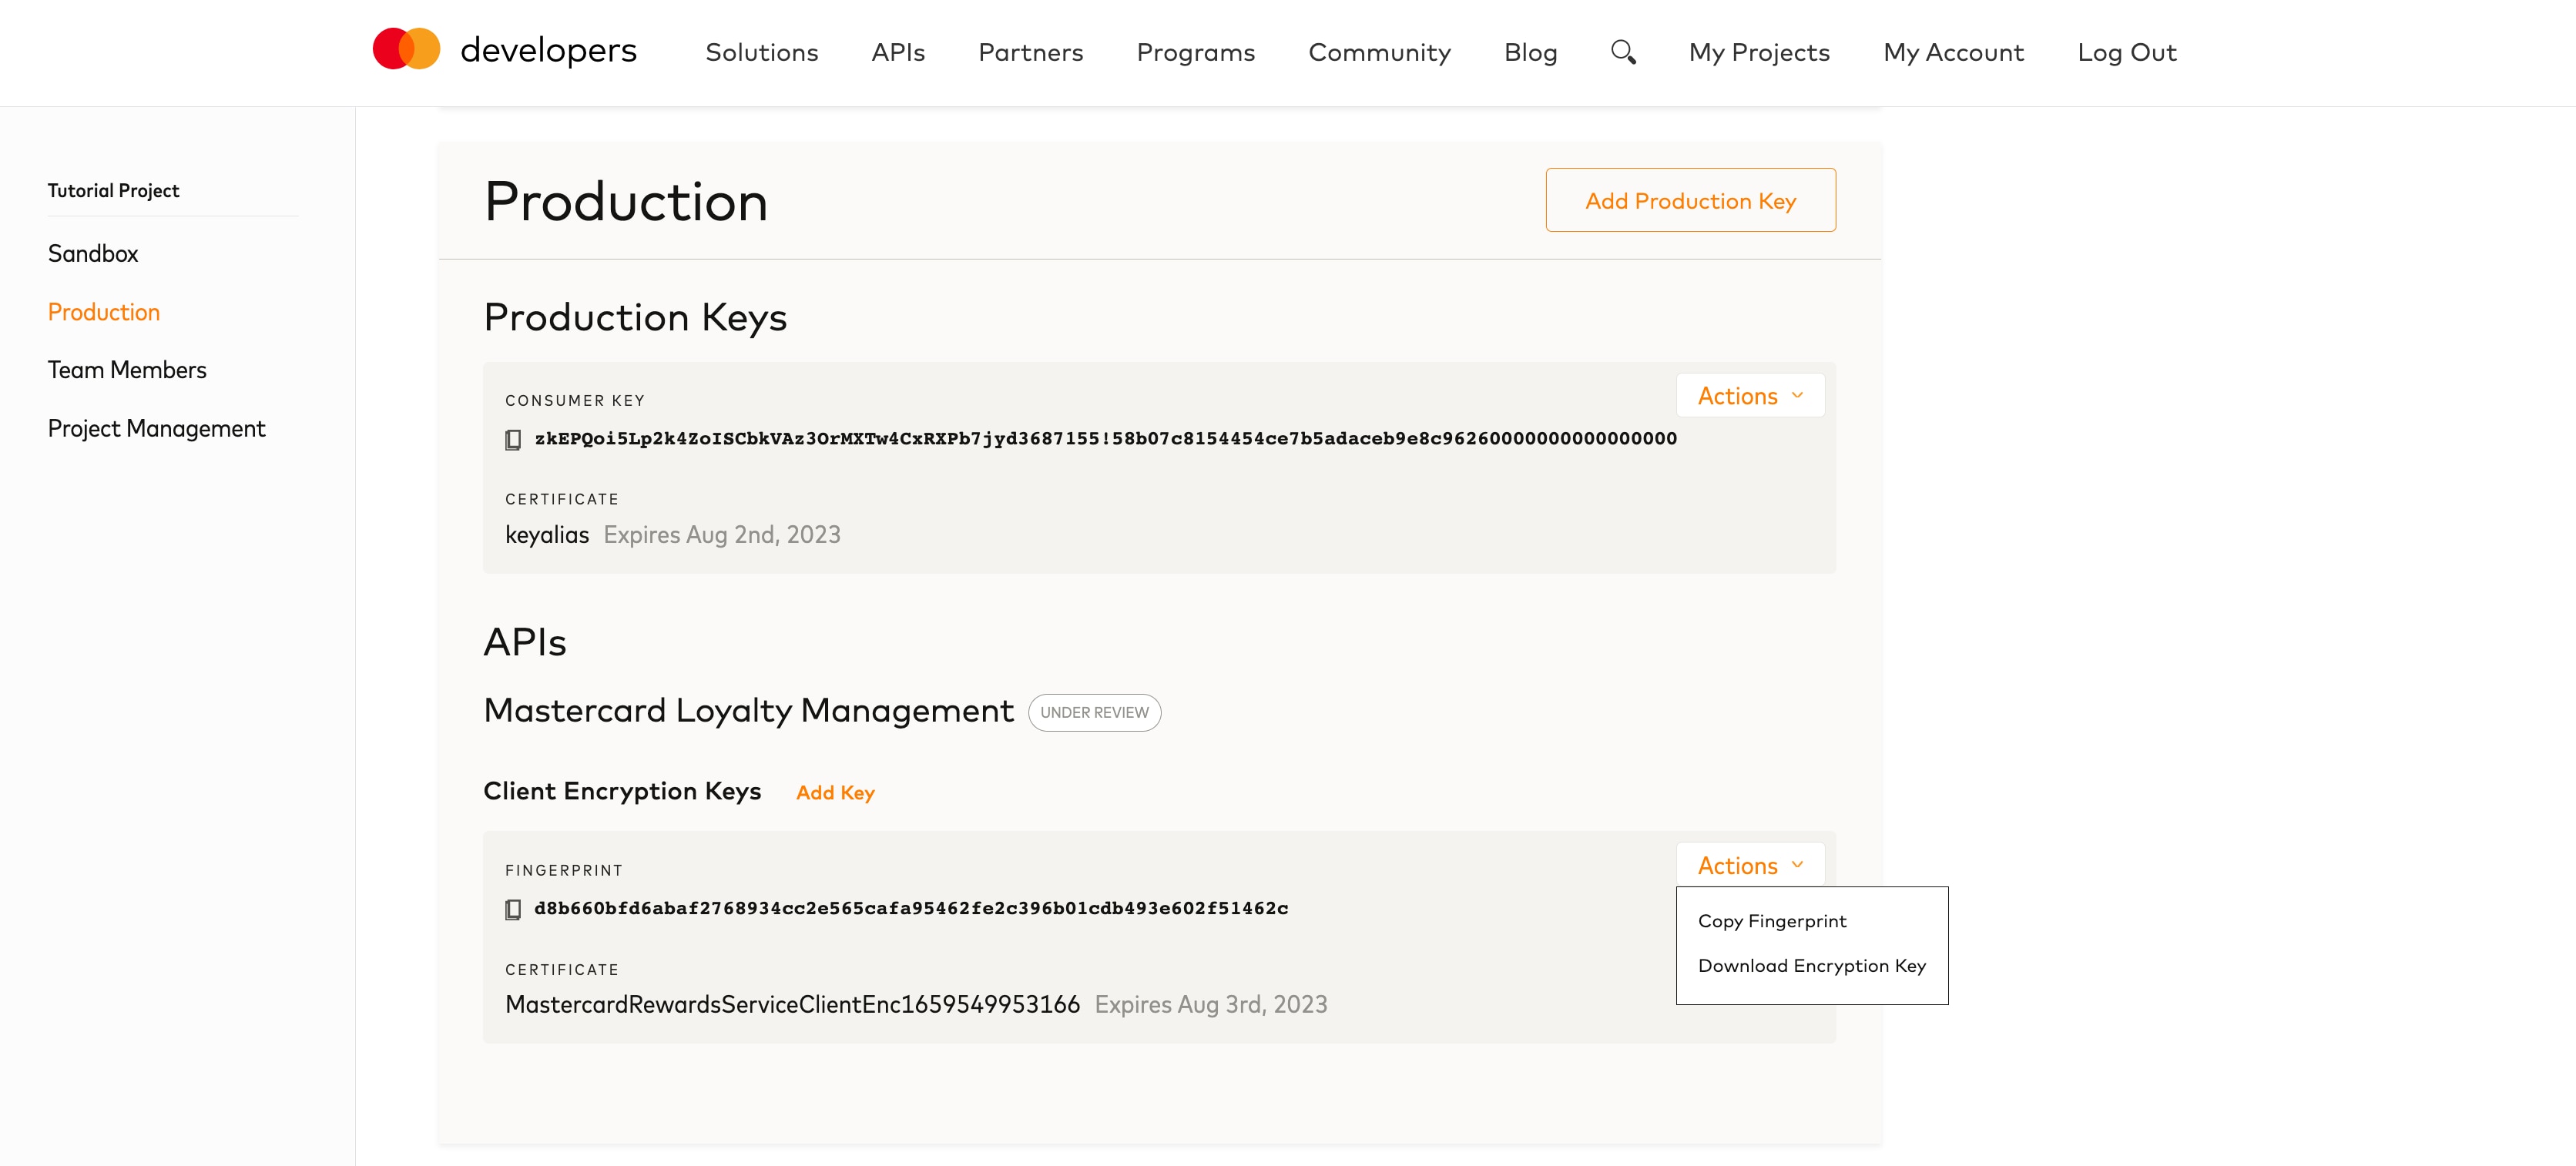Click the UNDER REVIEW status badge
Image resolution: width=2576 pixels, height=1166 pixels.
click(x=1094, y=713)
